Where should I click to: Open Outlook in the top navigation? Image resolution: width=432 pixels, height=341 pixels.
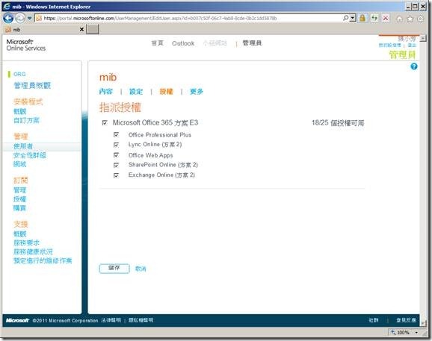click(183, 43)
